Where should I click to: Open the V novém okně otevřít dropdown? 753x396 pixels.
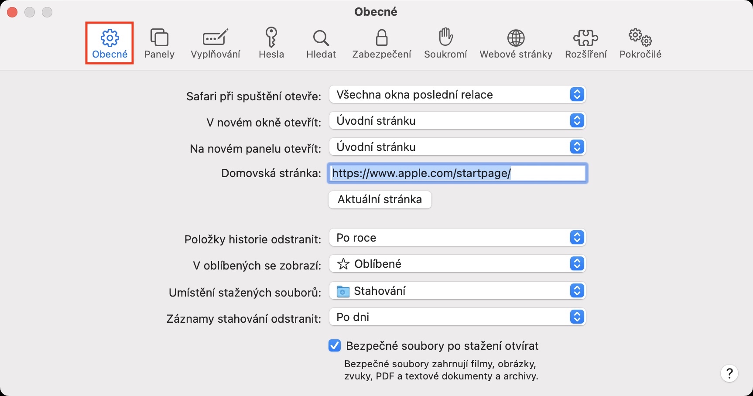tap(457, 121)
